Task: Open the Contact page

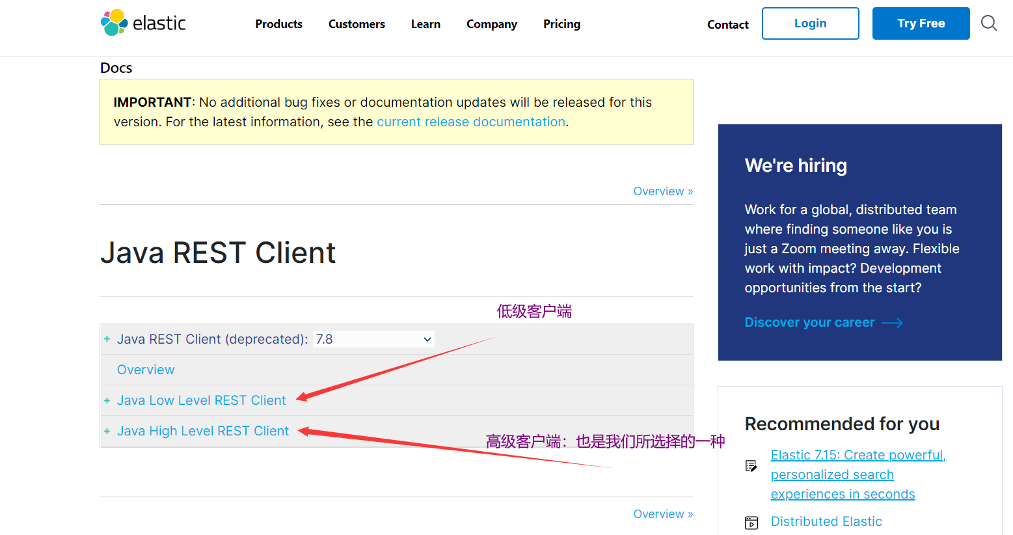Action: click(x=728, y=25)
